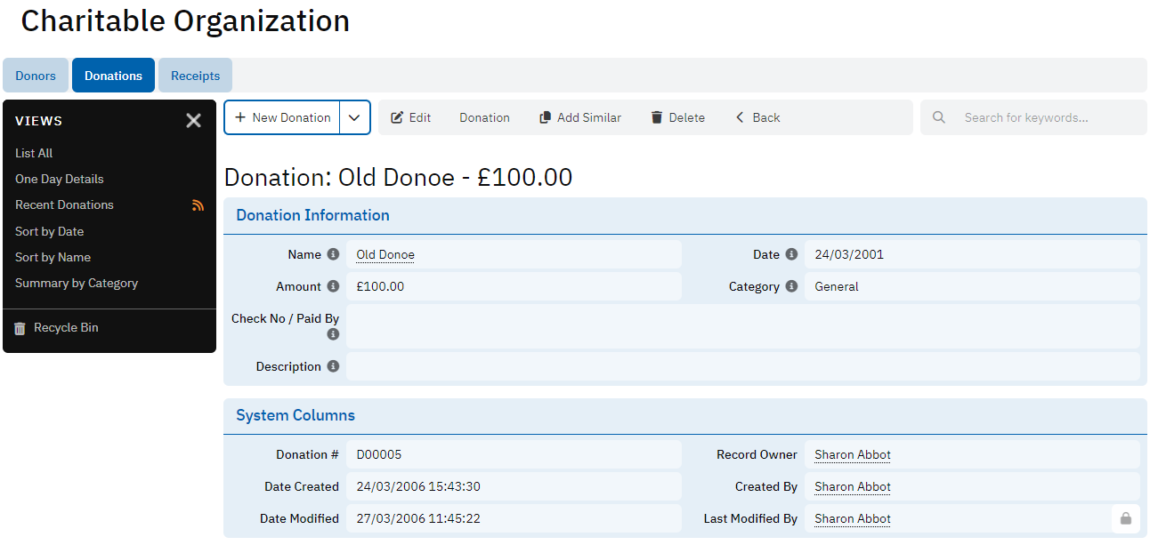Viewport: 1150px width, 545px height.
Task: Click in the keyword search field
Action: 1041,117
